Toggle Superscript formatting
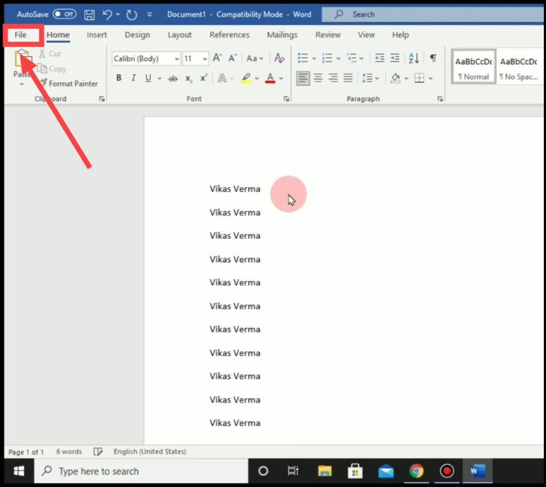The width and height of the screenshot is (546, 487). coord(204,77)
